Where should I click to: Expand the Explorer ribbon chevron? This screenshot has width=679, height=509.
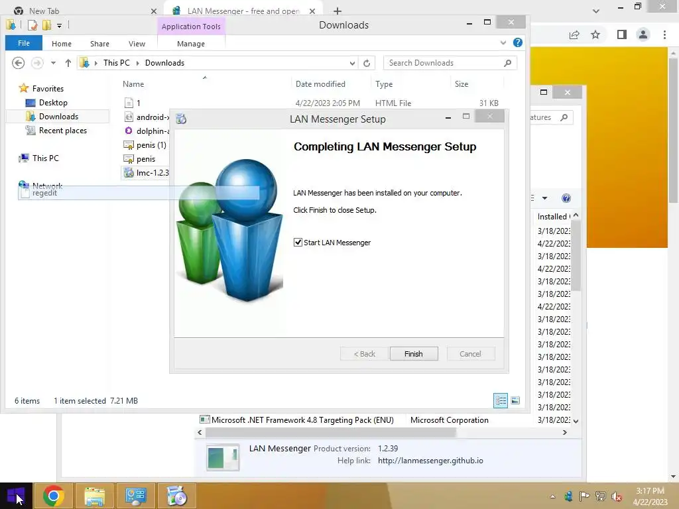coord(503,42)
